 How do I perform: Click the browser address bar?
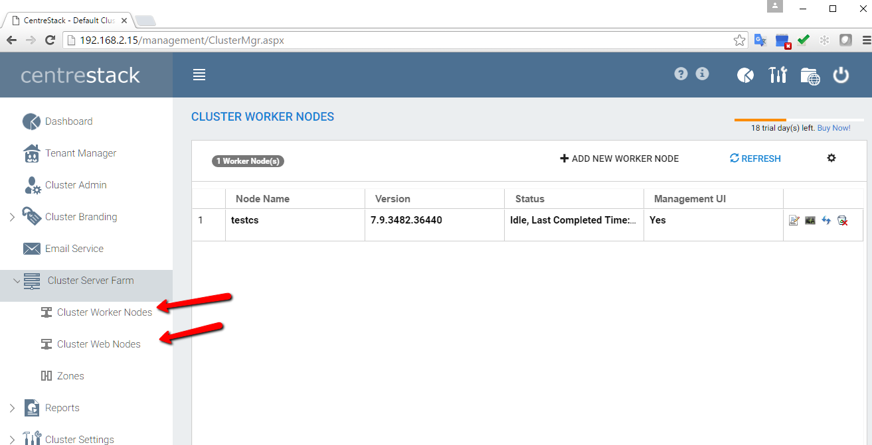pos(406,40)
